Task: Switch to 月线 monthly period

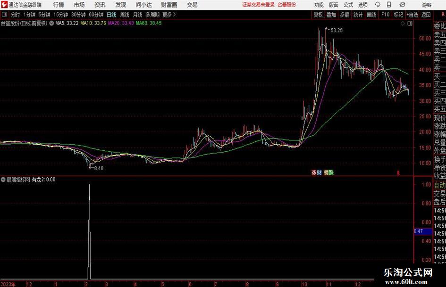Action: click(x=138, y=15)
